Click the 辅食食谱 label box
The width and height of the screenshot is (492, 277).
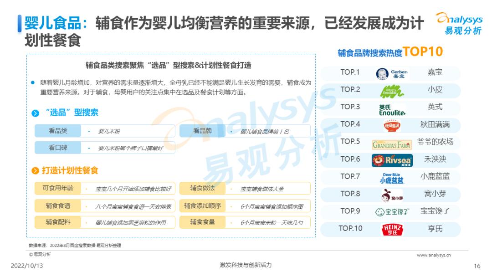pos(58,206)
